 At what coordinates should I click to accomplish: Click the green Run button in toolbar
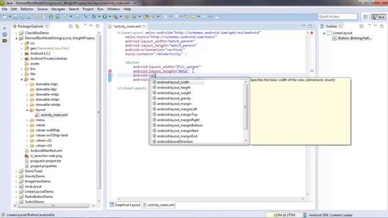[x=105, y=16]
